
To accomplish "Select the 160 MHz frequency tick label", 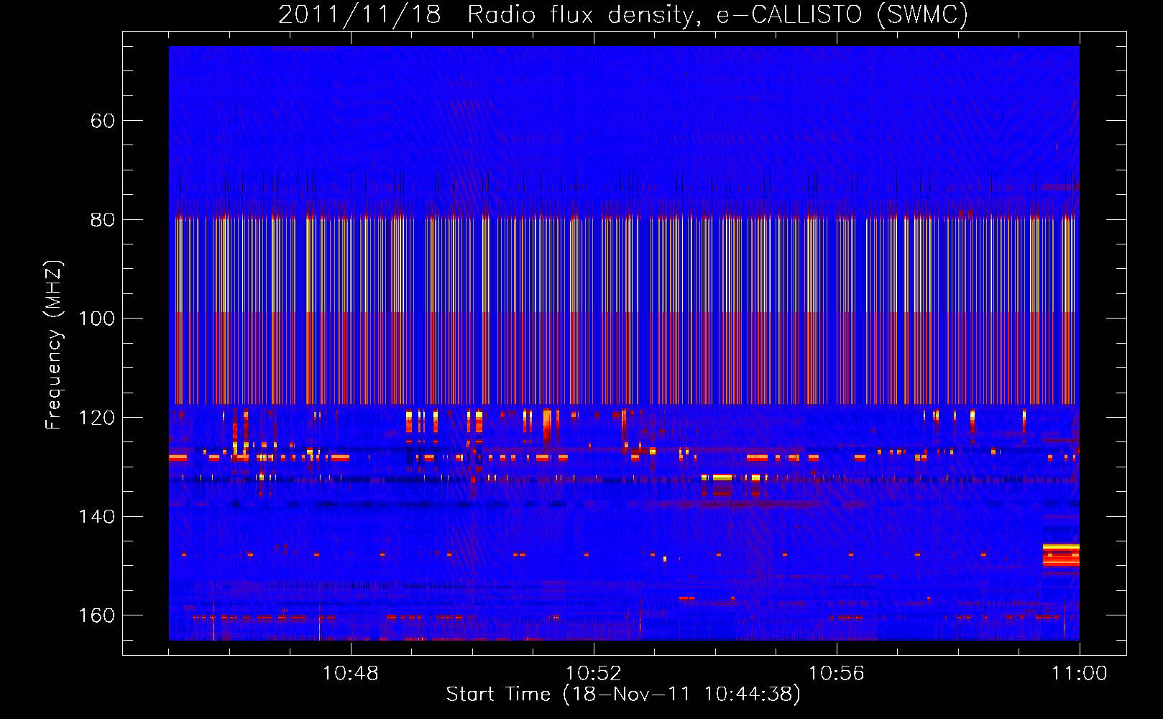I will click(97, 615).
